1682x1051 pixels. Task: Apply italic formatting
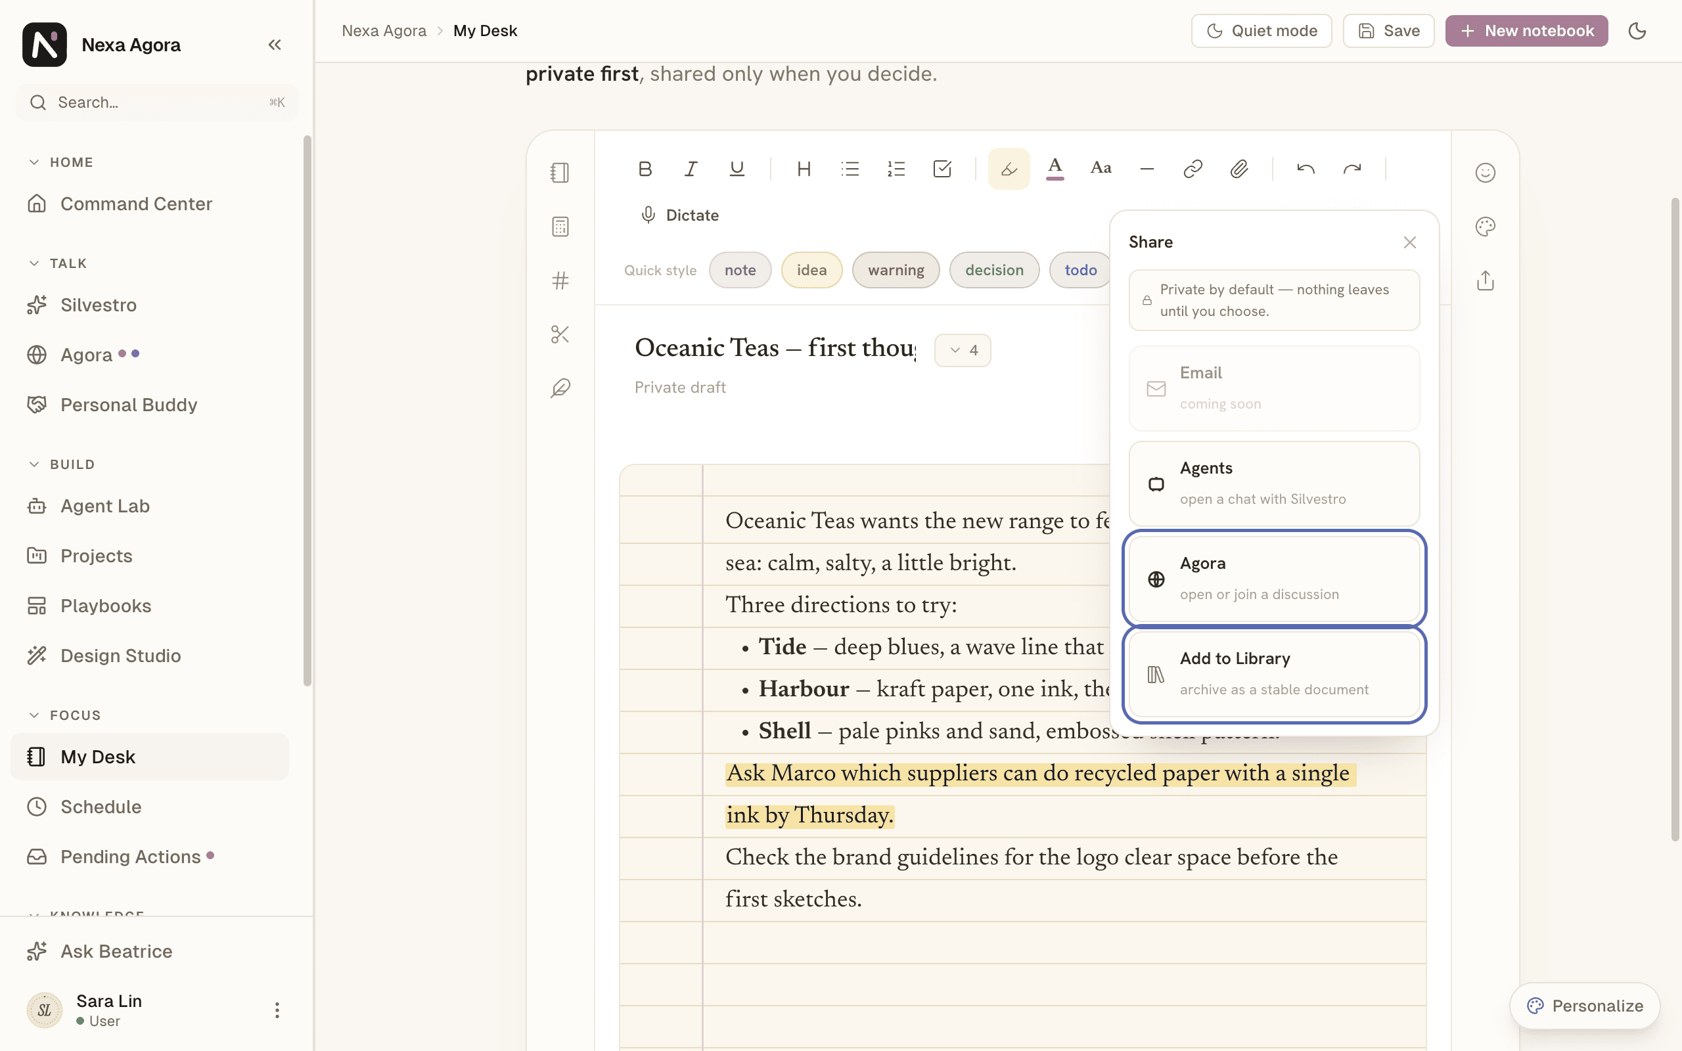tap(691, 169)
